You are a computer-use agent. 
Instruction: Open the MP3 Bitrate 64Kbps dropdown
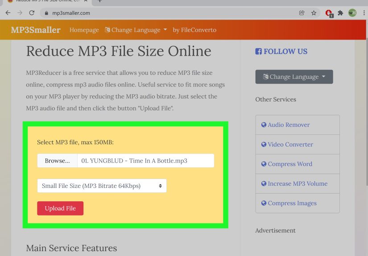pos(102,186)
